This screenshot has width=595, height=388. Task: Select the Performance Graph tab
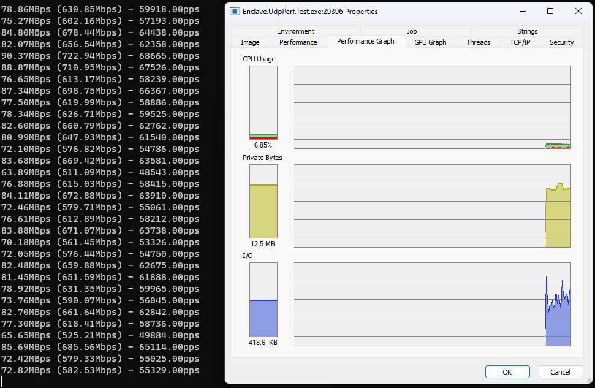366,42
